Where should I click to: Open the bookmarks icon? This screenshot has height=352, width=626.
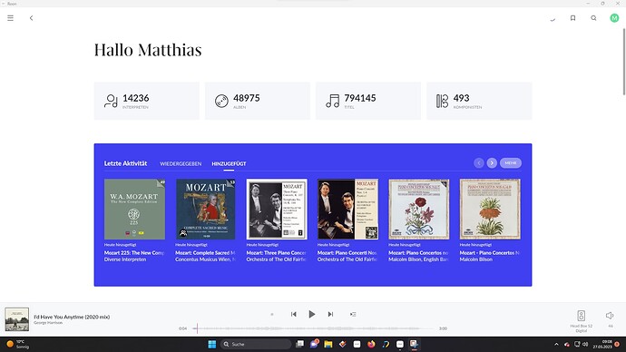[x=572, y=18]
